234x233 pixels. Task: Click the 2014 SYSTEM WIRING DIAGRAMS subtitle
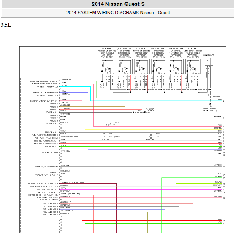tap(118, 13)
